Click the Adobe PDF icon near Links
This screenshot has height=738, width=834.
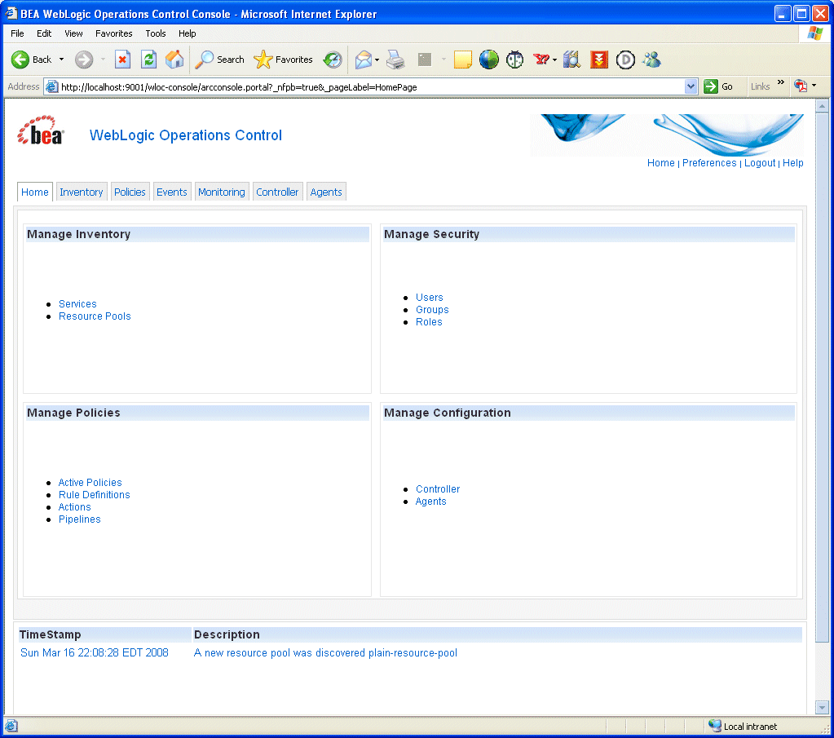[801, 86]
